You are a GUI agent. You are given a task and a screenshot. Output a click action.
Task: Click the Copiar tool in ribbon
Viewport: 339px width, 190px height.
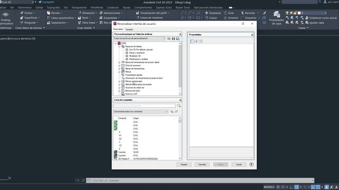pyautogui.click(x=211, y=18)
